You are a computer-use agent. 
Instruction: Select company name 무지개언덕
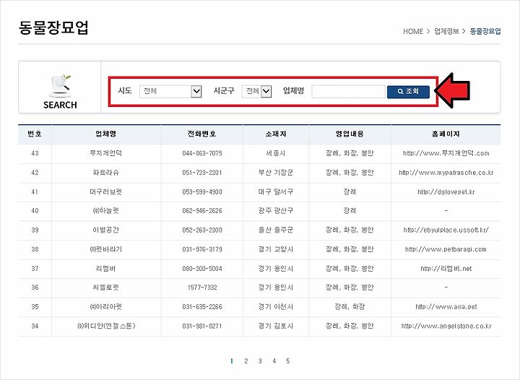[105, 153]
